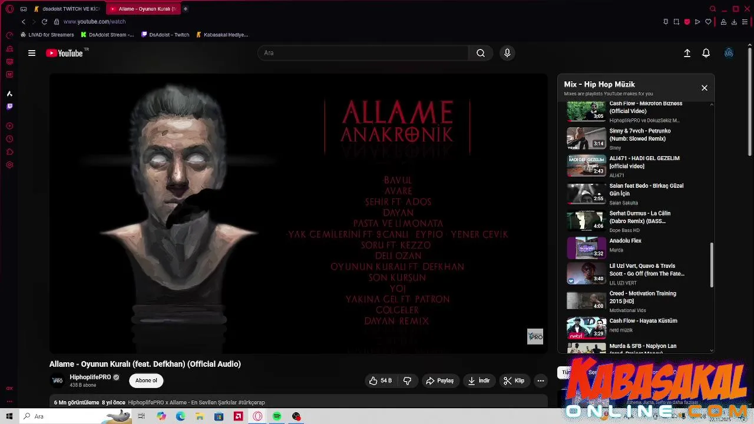Open the LIVAD for Streamers bookmark
The height and width of the screenshot is (424, 754).
coord(47,35)
